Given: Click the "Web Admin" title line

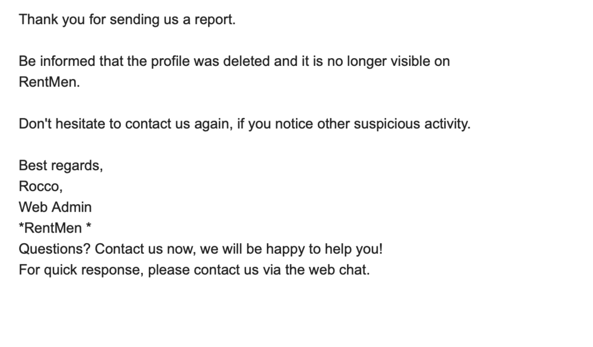Looking at the screenshot, I should click(55, 208).
